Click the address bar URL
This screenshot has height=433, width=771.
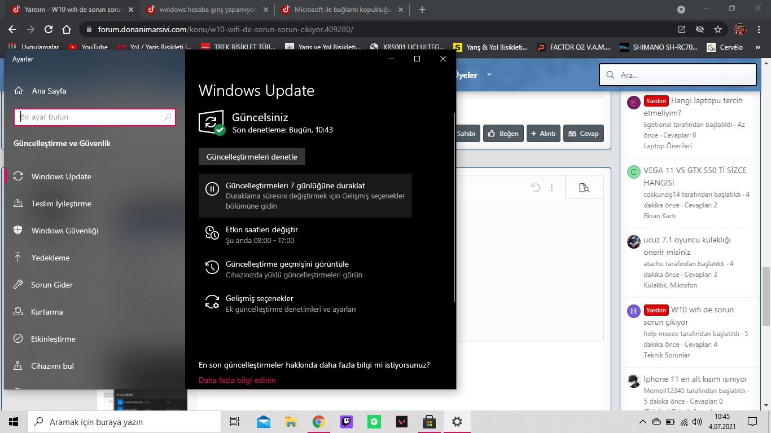226,29
